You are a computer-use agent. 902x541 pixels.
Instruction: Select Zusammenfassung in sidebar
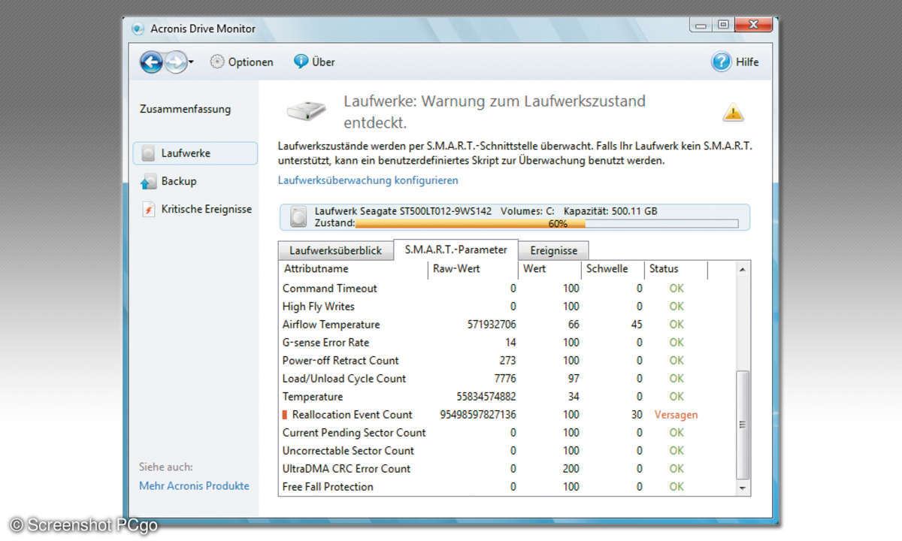[x=185, y=109]
